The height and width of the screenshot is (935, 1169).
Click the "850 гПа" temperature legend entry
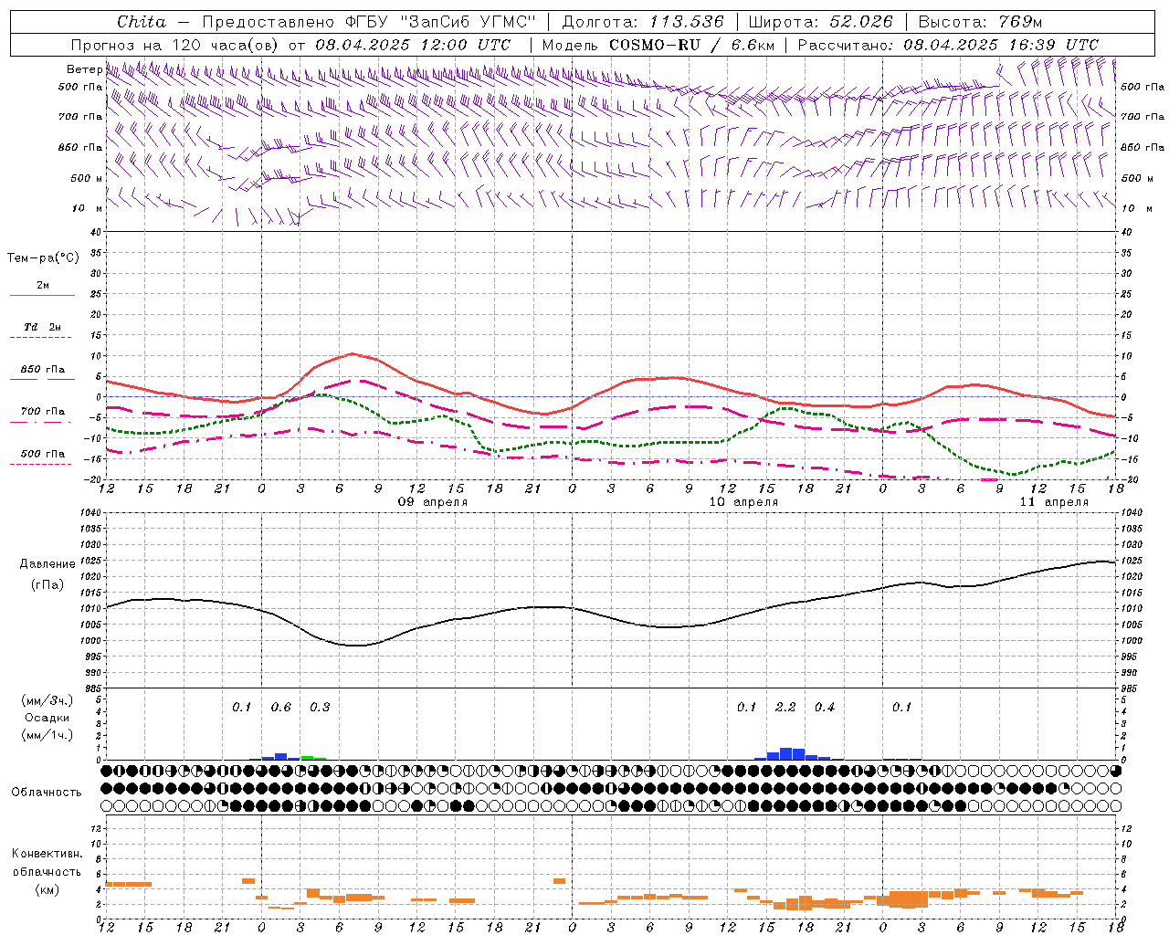tap(43, 370)
